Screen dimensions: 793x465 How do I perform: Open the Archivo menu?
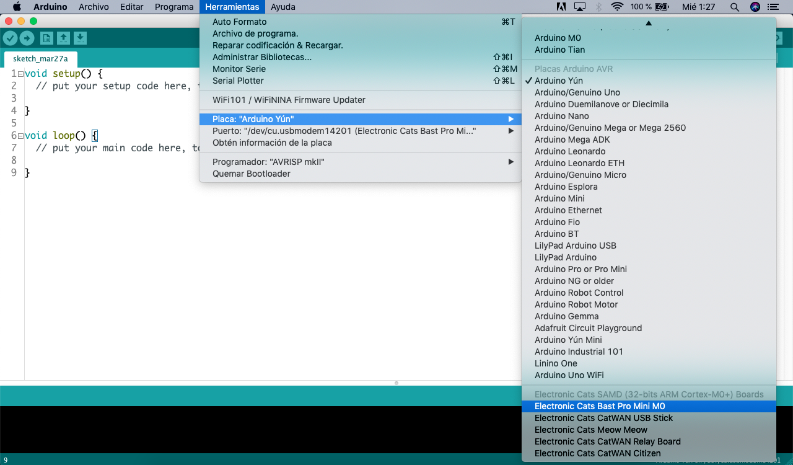point(94,7)
